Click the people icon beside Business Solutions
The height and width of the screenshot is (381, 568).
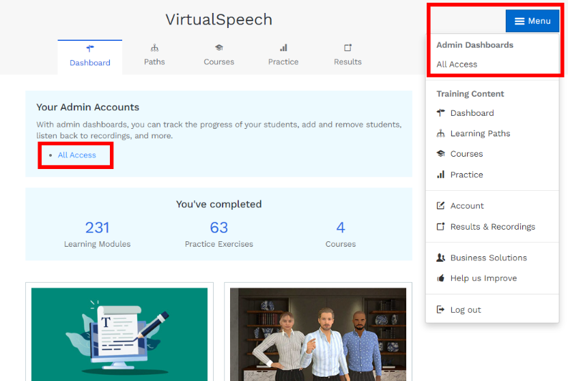[x=440, y=258]
